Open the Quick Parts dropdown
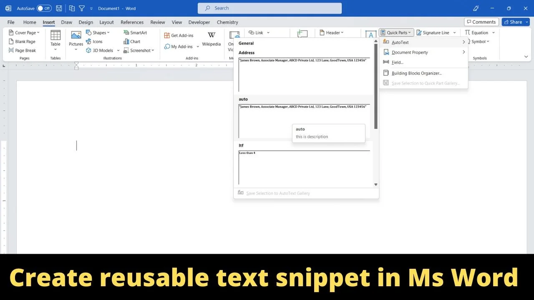This screenshot has width=534, height=300. click(x=396, y=32)
